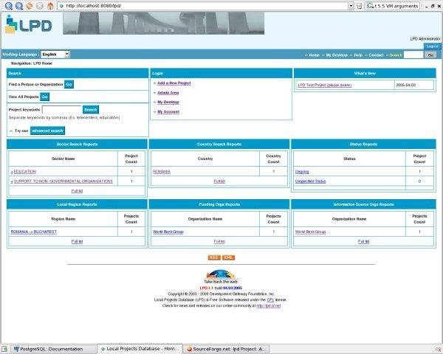Click the 2006-04-03 date in What's New
The width and height of the screenshot is (443, 354).
405,85
